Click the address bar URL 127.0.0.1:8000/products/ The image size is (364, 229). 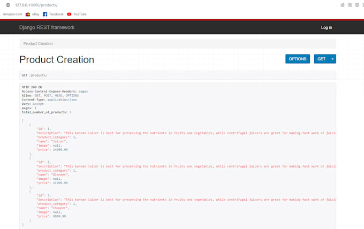[36, 5]
